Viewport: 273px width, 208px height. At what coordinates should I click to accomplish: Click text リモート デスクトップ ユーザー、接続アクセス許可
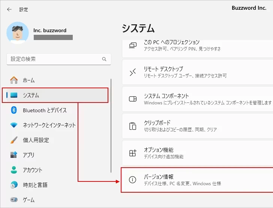coord(185,76)
